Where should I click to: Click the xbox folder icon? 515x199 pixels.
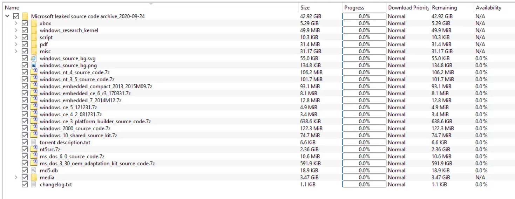pyautogui.click(x=34, y=23)
